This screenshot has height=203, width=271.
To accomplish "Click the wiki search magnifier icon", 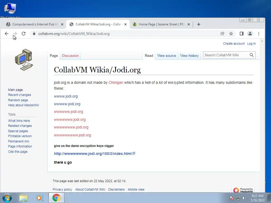I will (x=251, y=55).
